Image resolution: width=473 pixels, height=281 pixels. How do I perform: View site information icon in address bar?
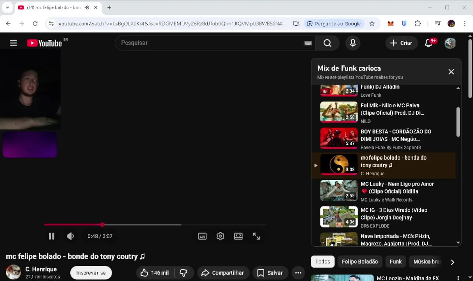point(51,23)
